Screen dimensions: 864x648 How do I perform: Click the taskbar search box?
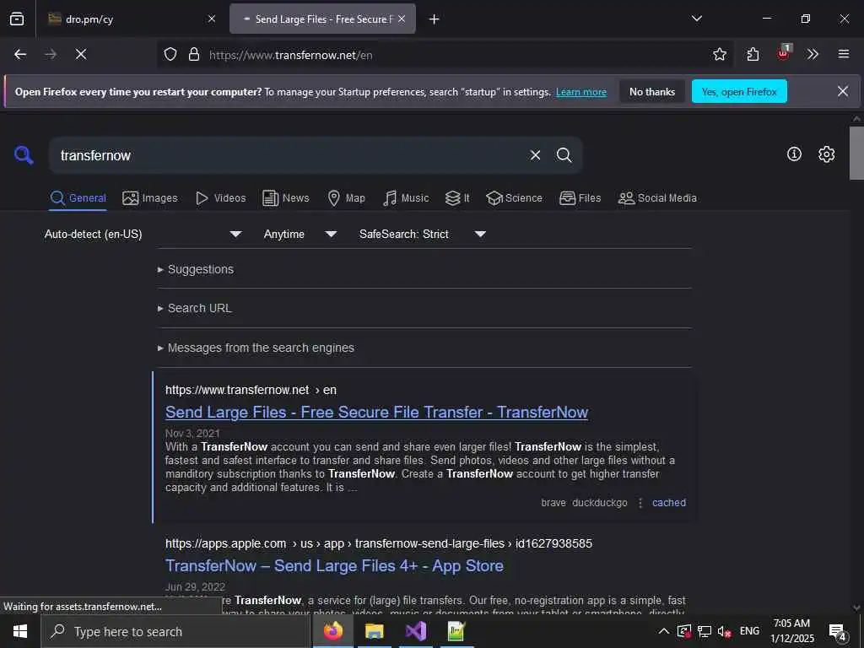pyautogui.click(x=175, y=631)
